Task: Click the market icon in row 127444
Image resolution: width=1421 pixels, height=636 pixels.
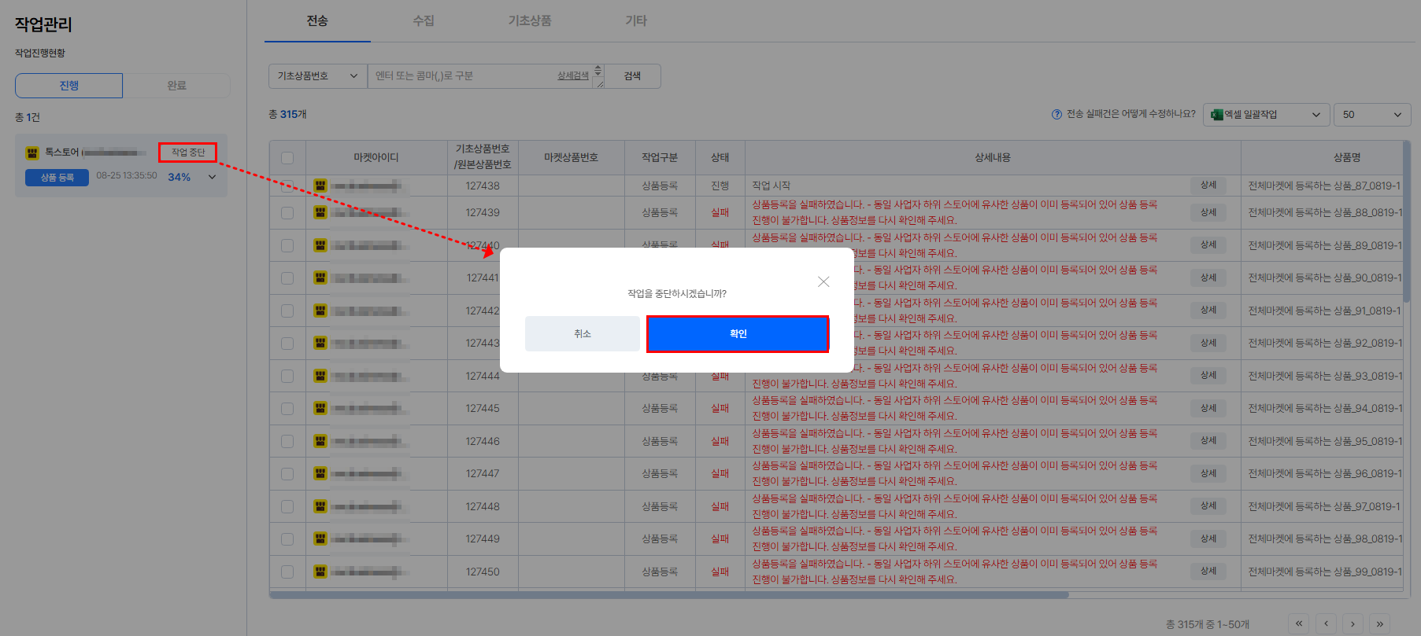Action: point(320,376)
